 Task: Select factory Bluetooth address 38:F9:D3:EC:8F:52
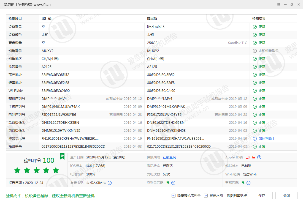[x=55, y=75]
